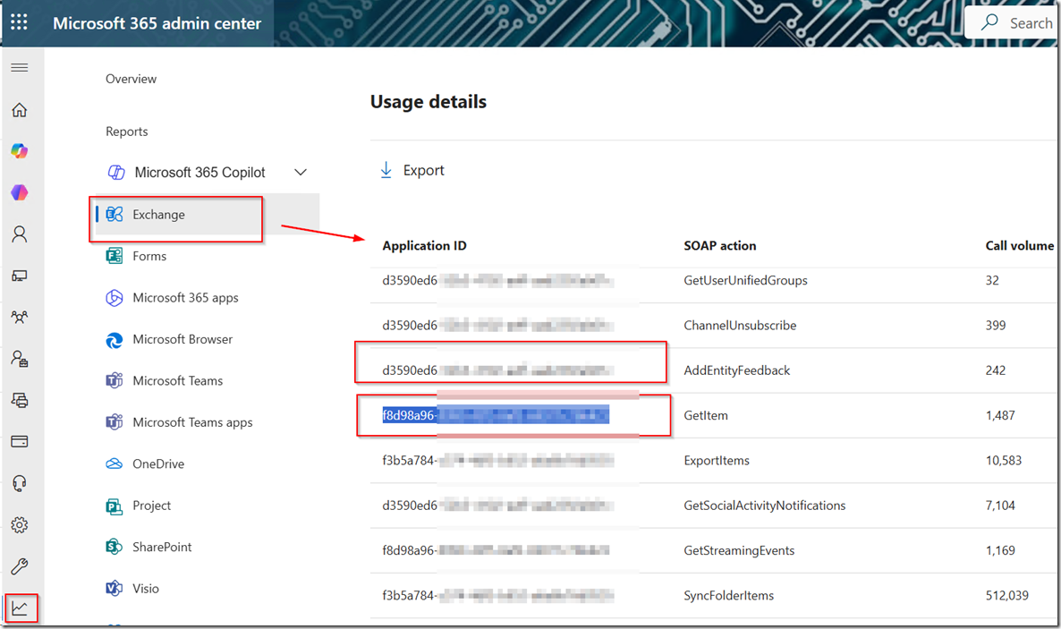Open Users icon in left rail
This screenshot has height=629, width=1061.
point(20,234)
